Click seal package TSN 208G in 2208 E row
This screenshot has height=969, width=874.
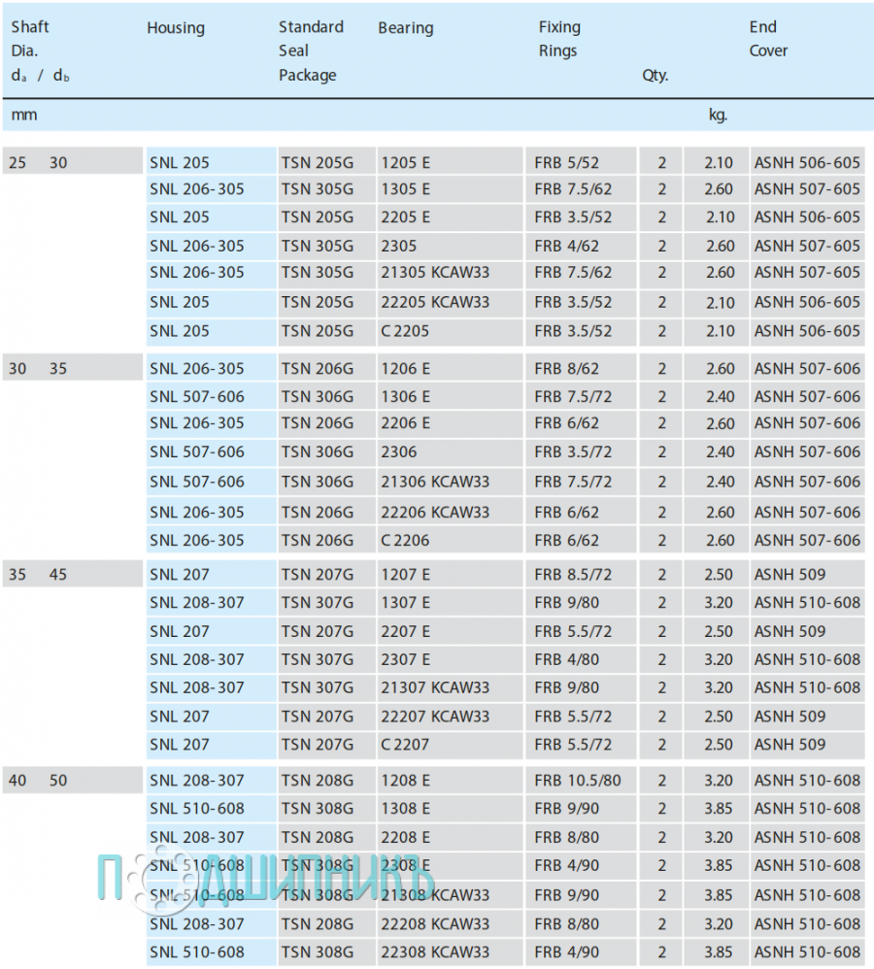click(x=318, y=837)
